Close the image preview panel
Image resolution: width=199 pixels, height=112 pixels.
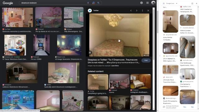pos(148,11)
